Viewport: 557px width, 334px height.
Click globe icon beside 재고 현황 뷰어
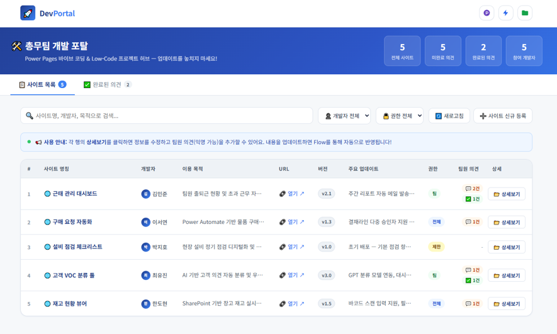47,303
